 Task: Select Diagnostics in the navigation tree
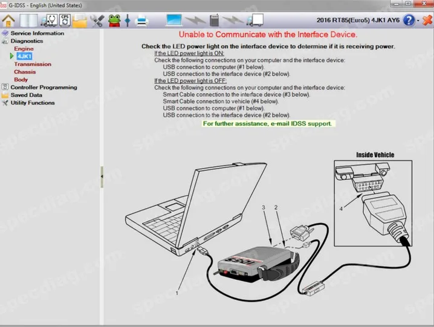pos(27,41)
